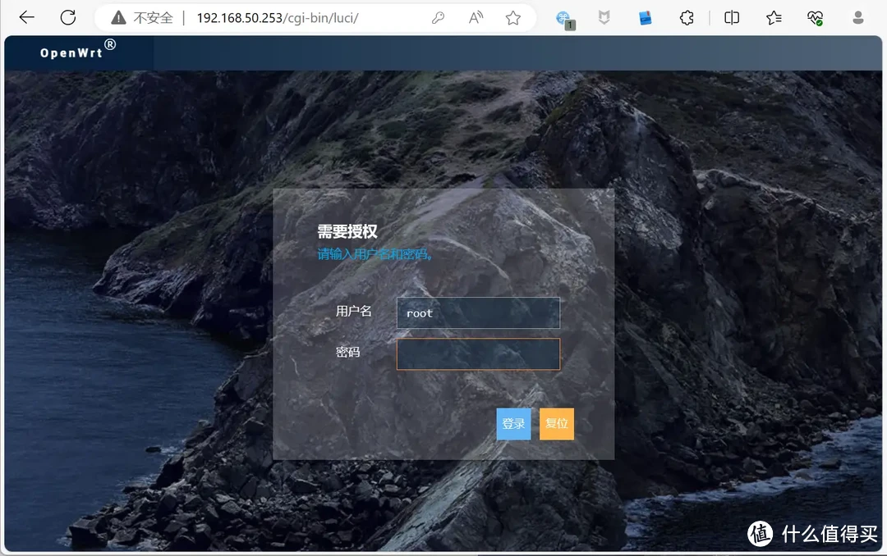Click the blue dictionary extension icon
The height and width of the screenshot is (556, 887).
645,17
